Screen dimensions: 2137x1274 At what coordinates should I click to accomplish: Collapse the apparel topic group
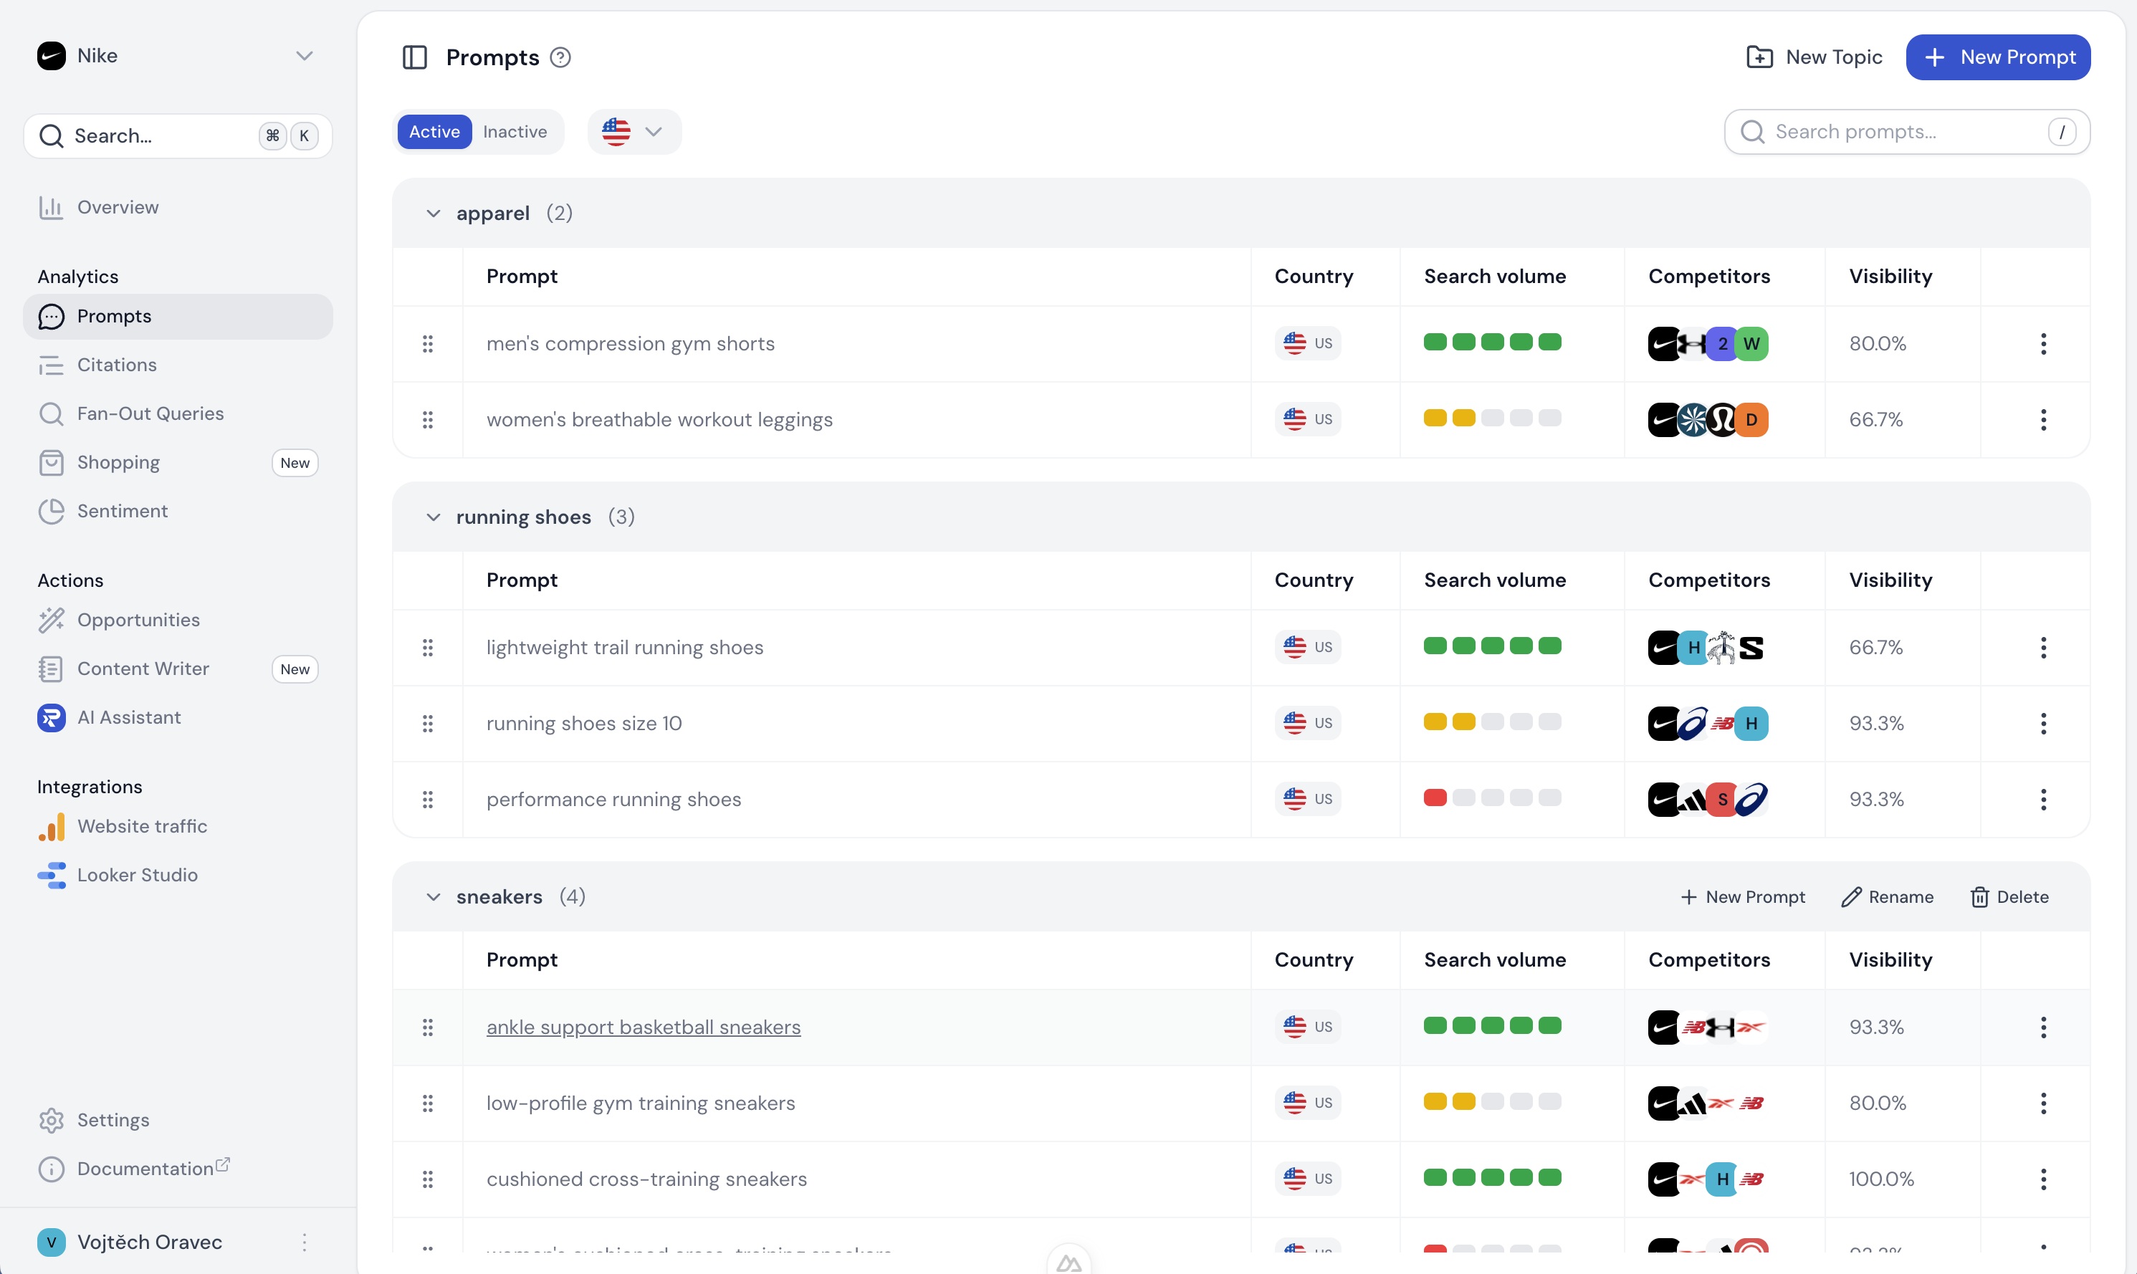pos(434,213)
